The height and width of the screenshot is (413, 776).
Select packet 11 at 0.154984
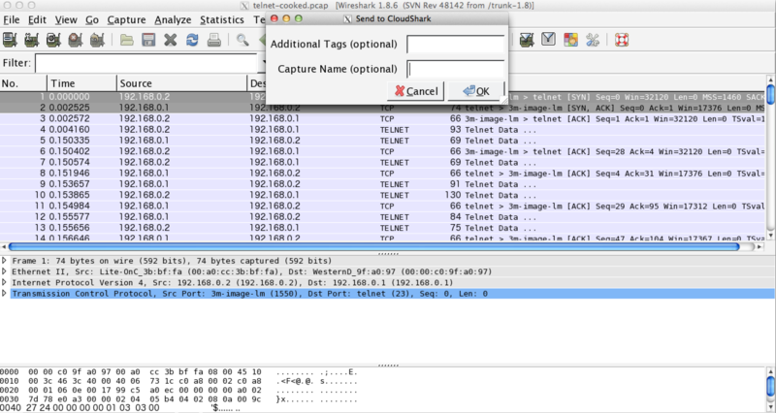382,206
